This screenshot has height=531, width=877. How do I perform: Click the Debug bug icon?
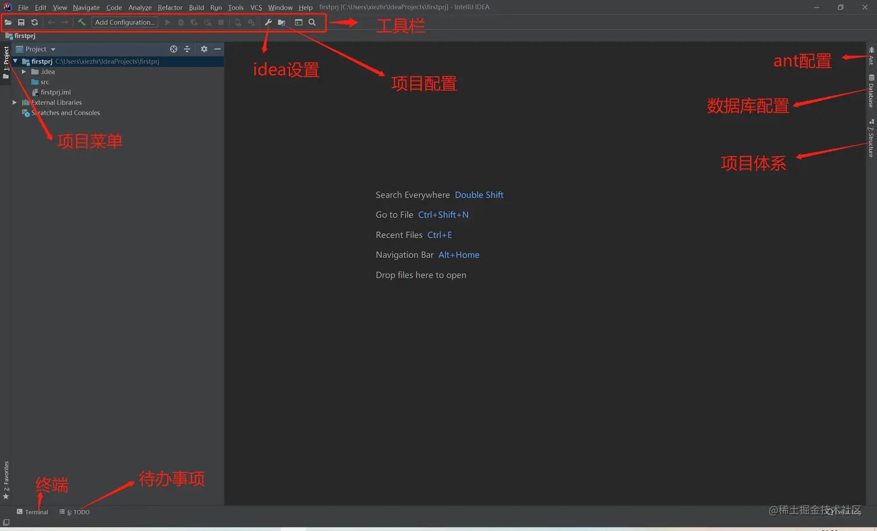[181, 23]
